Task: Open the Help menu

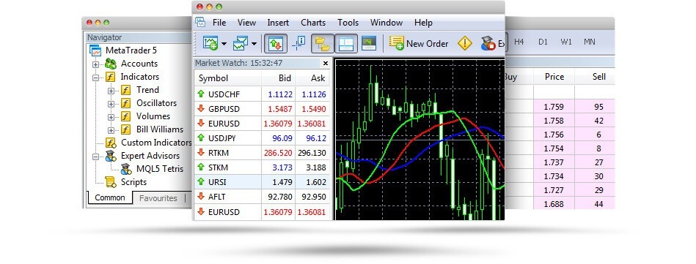Action: (x=423, y=23)
